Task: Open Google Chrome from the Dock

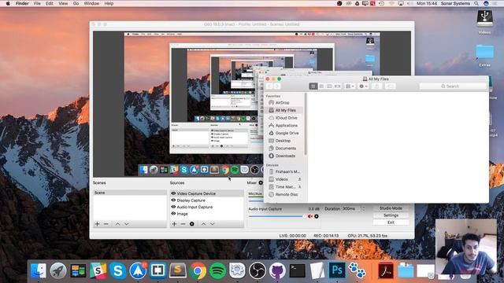Action: (198, 270)
